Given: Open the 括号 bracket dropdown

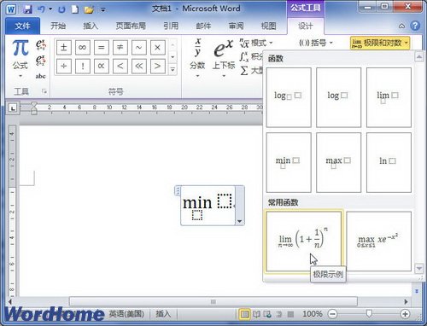Looking at the screenshot, I should click(x=316, y=44).
